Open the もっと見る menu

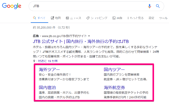pyautogui.click(x=136, y=18)
